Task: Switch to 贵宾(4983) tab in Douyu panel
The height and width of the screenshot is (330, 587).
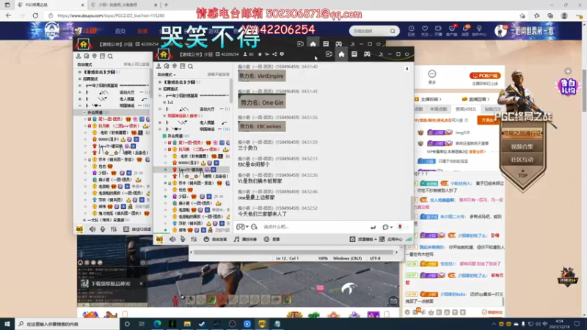Action: coord(465,109)
